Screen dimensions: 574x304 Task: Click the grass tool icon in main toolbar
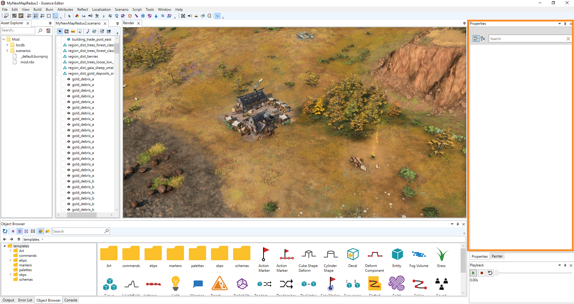(x=104, y=16)
